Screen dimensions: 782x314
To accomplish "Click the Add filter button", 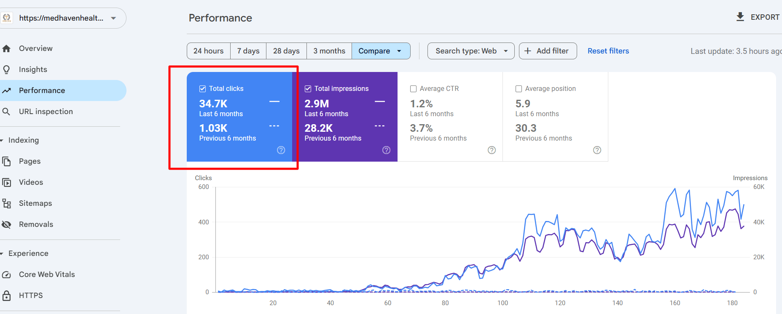I will [x=548, y=51].
